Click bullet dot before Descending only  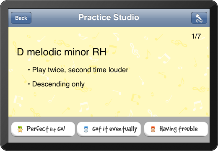point(29,84)
